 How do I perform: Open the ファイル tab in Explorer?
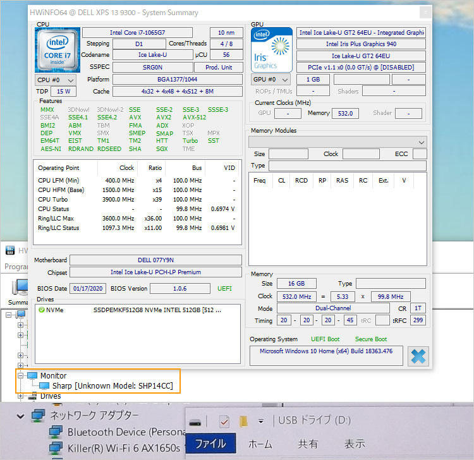[x=210, y=444]
